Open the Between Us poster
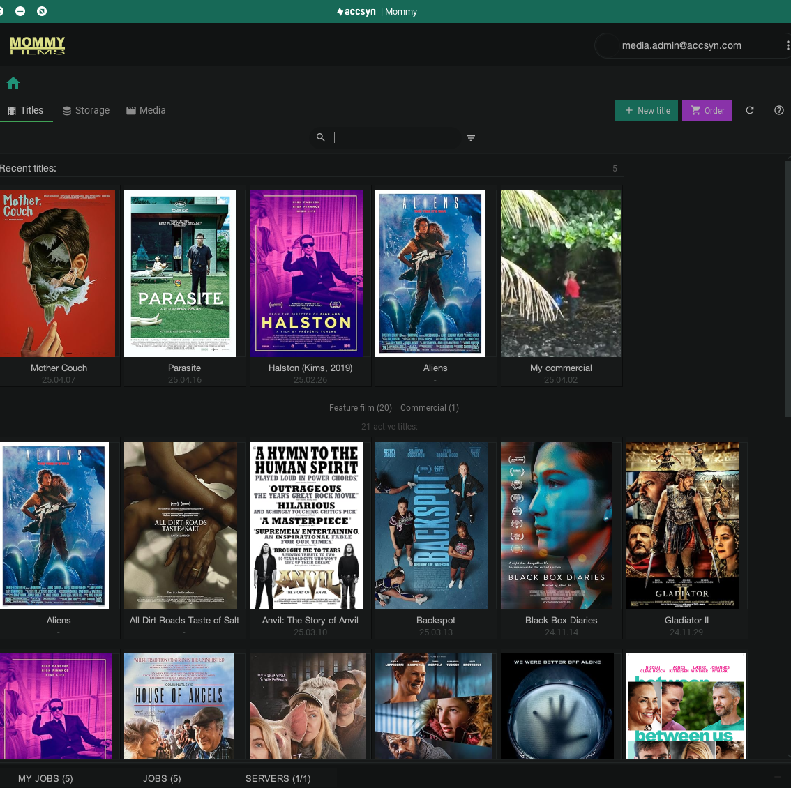 pyautogui.click(x=686, y=706)
